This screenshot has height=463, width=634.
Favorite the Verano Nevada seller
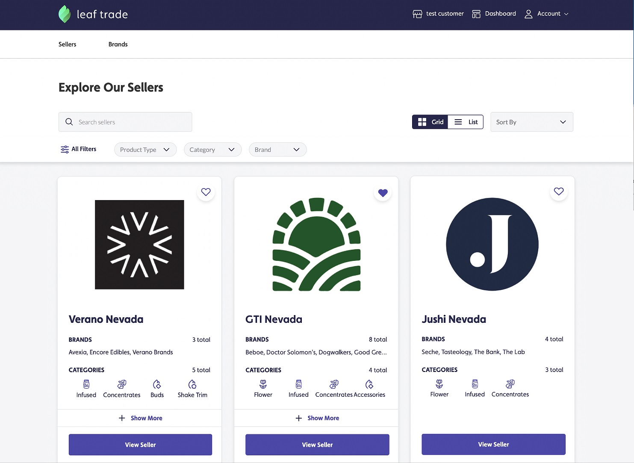tap(206, 192)
